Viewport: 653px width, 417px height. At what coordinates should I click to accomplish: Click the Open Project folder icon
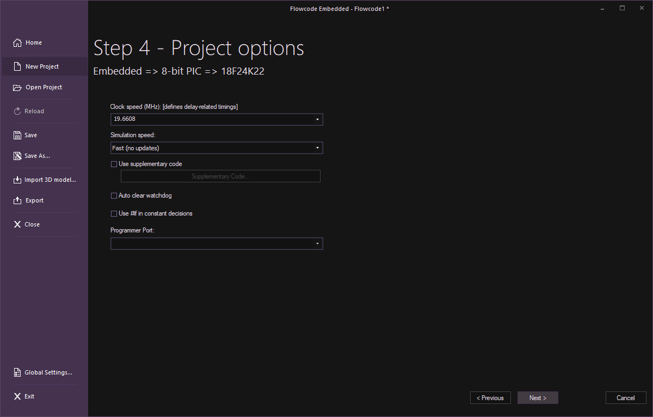[x=17, y=87]
